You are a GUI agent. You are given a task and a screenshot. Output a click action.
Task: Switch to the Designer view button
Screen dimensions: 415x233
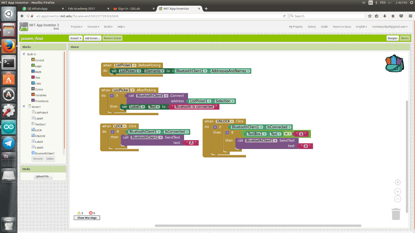click(x=392, y=38)
